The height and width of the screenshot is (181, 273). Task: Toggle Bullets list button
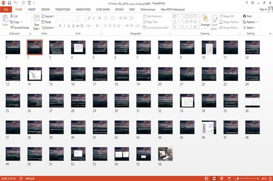click(106, 18)
